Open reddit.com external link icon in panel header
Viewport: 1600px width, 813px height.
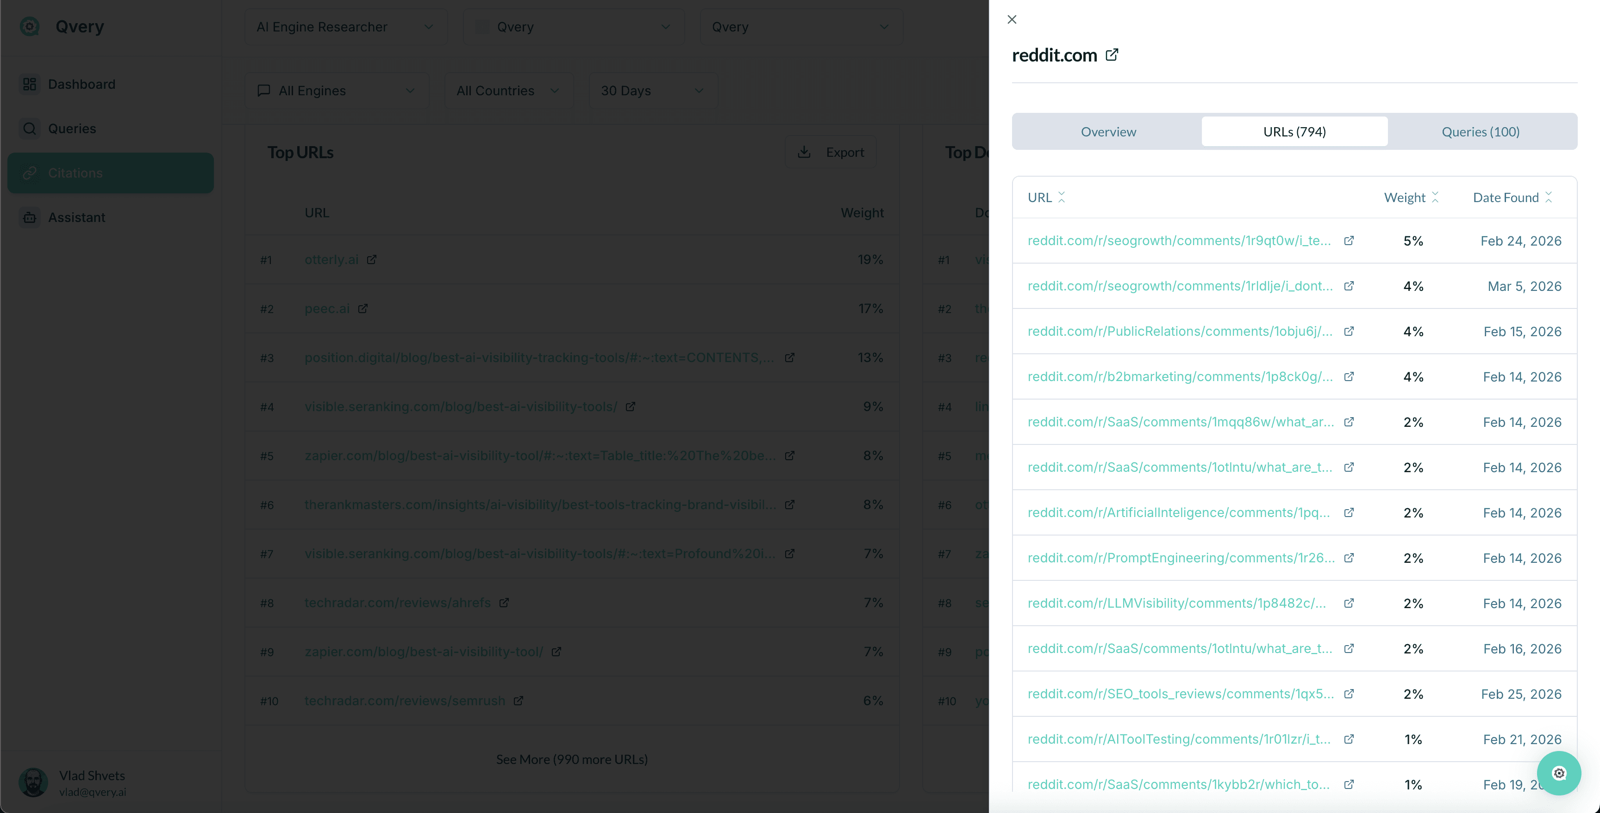tap(1112, 55)
